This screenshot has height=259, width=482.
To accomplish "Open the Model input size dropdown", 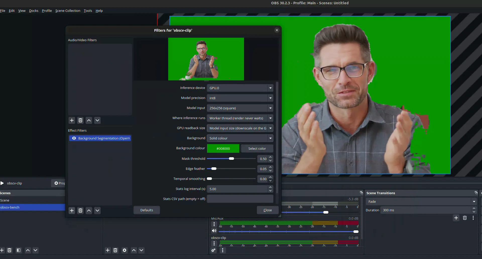I will [x=240, y=108].
